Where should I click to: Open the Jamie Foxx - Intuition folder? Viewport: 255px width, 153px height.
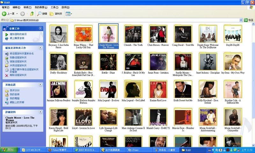[158, 62]
